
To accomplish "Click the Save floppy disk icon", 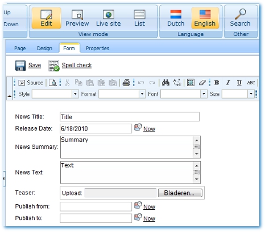I will coord(20,66).
